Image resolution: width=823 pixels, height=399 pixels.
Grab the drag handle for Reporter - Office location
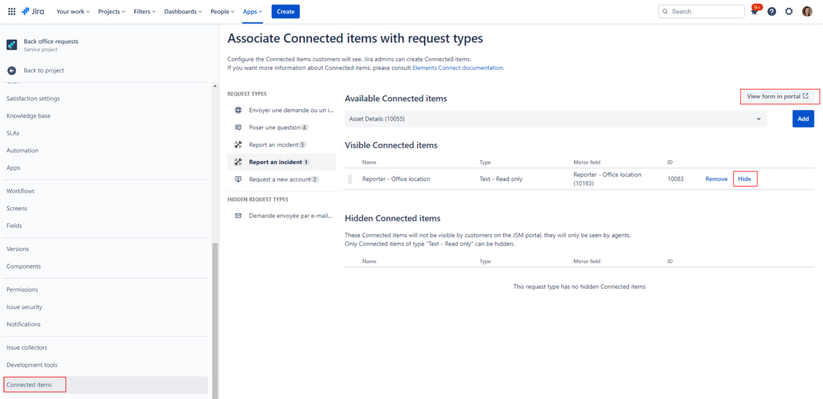[350, 179]
